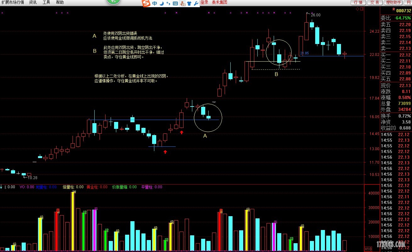The width and height of the screenshot is (412, 252).
Task: Open the 资讯 menu
Action: (33, 2)
